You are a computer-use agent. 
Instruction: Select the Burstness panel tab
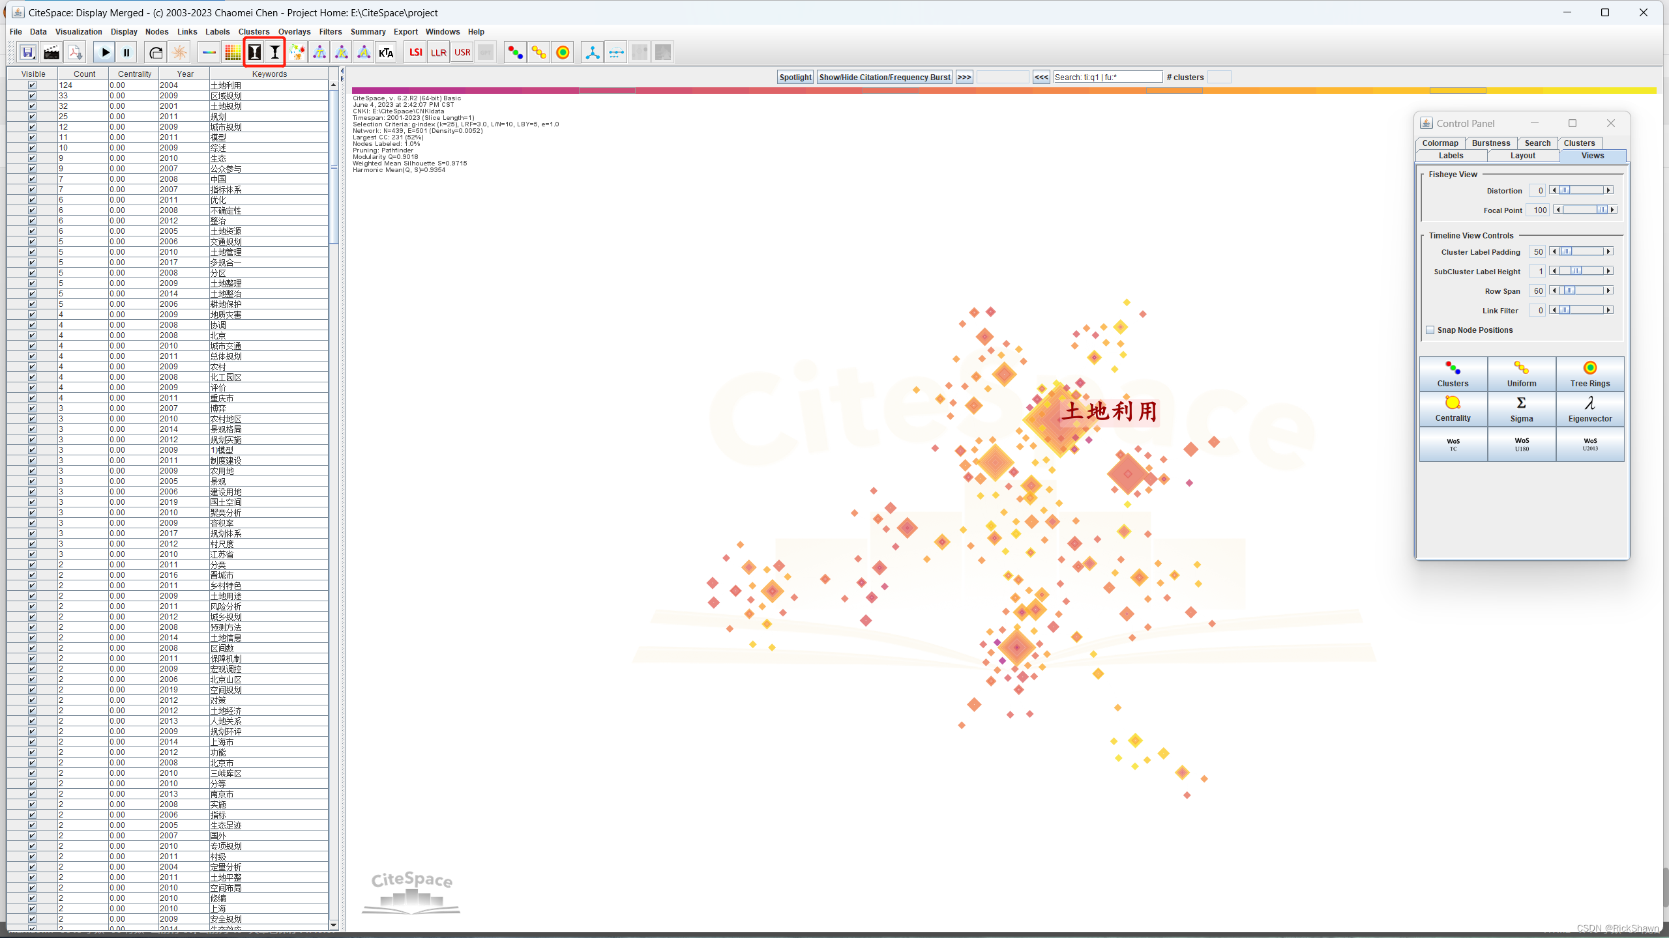pyautogui.click(x=1491, y=142)
